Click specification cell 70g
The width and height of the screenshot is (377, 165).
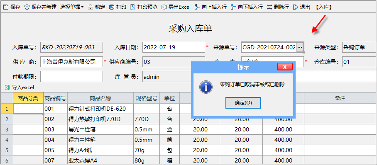(x=147, y=150)
